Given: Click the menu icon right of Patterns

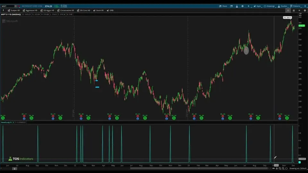Looking at the screenshot, I should tap(305, 6).
